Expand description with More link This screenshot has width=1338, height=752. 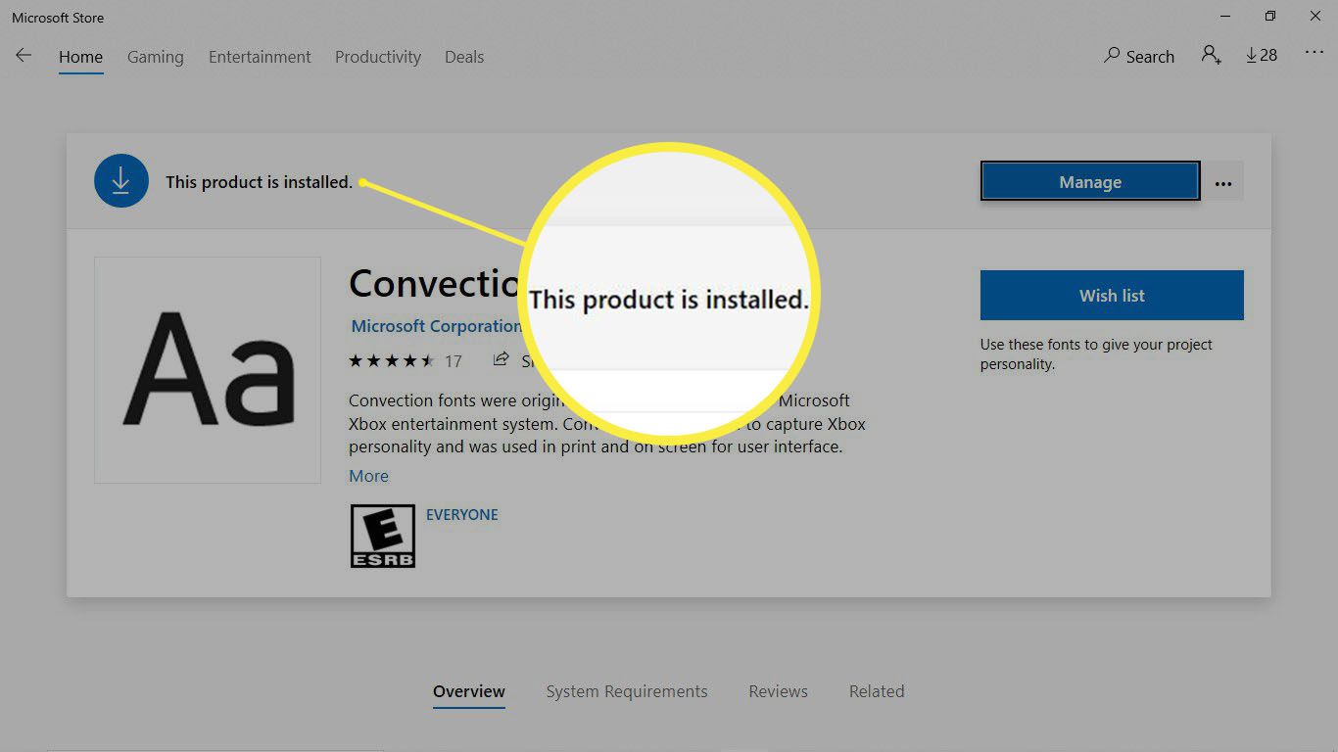368,476
